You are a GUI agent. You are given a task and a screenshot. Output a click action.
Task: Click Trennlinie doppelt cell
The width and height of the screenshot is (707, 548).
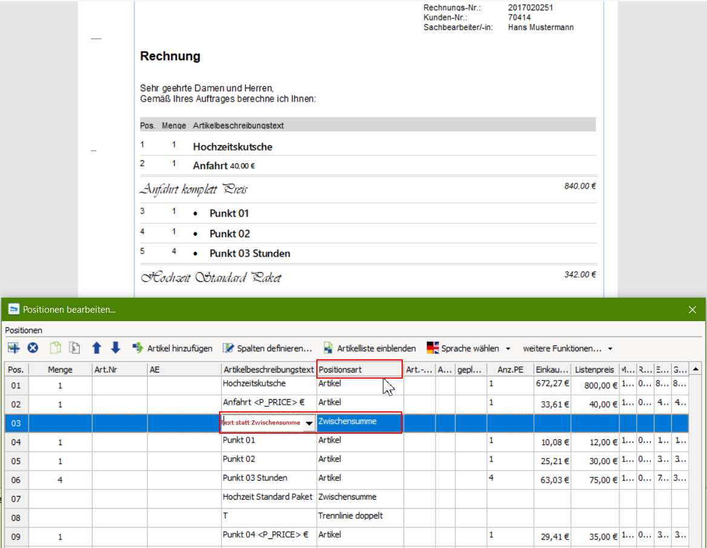360,518
